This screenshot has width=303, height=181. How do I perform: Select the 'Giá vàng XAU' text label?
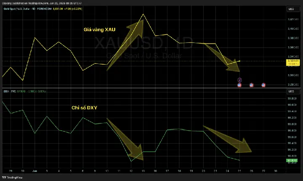click(99, 29)
